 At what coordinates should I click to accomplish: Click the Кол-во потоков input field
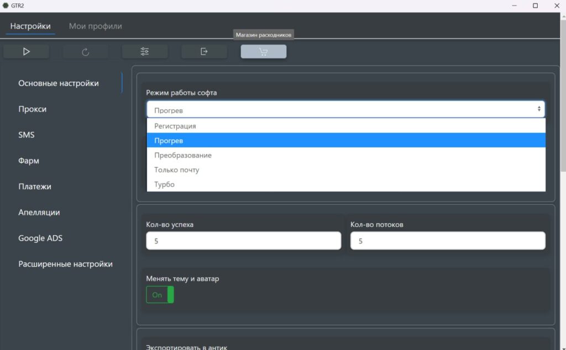(x=448, y=241)
